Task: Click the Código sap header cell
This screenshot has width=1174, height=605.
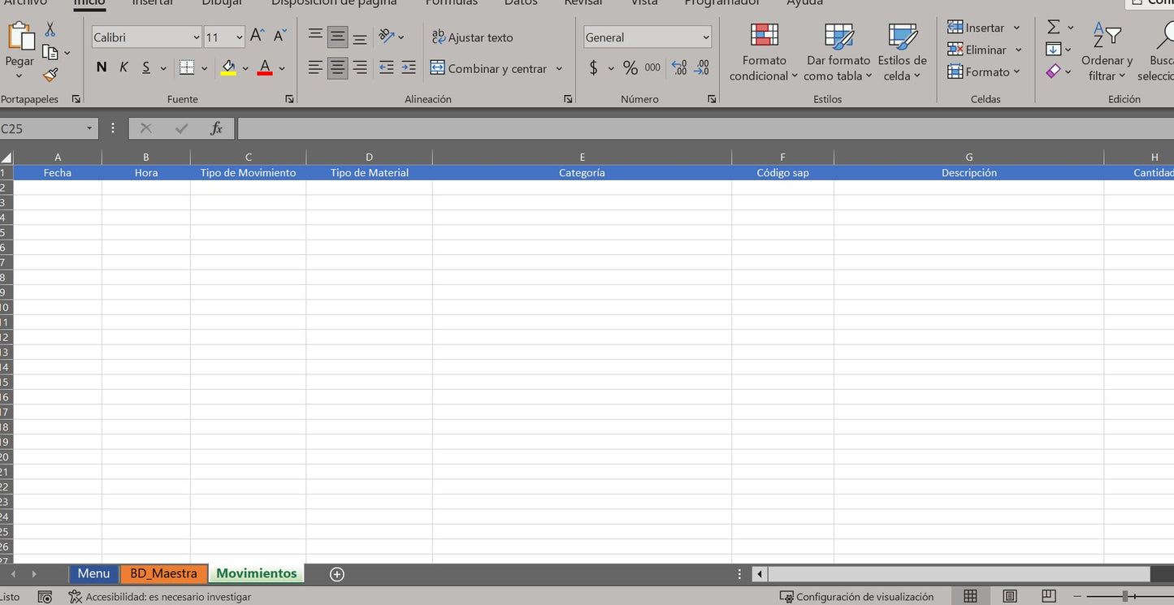Action: point(782,173)
